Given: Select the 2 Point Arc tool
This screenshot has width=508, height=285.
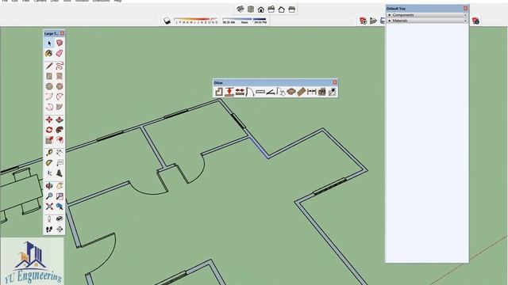Looking at the screenshot, I should point(60,97).
